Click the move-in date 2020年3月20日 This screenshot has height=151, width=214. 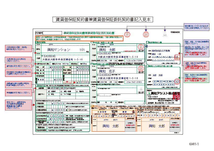click(60, 64)
